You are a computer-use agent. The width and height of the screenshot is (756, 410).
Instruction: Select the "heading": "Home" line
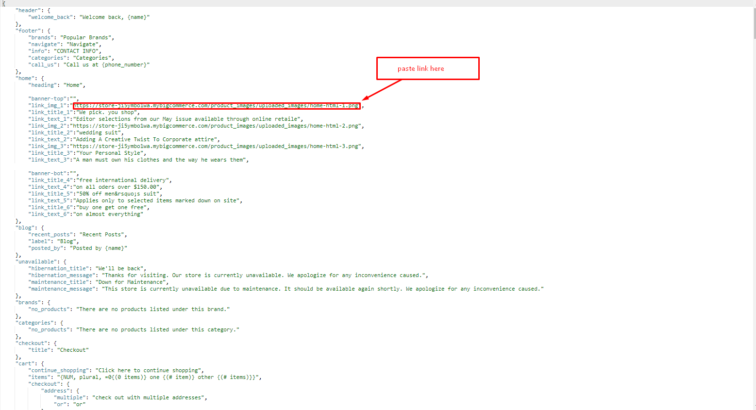click(57, 85)
